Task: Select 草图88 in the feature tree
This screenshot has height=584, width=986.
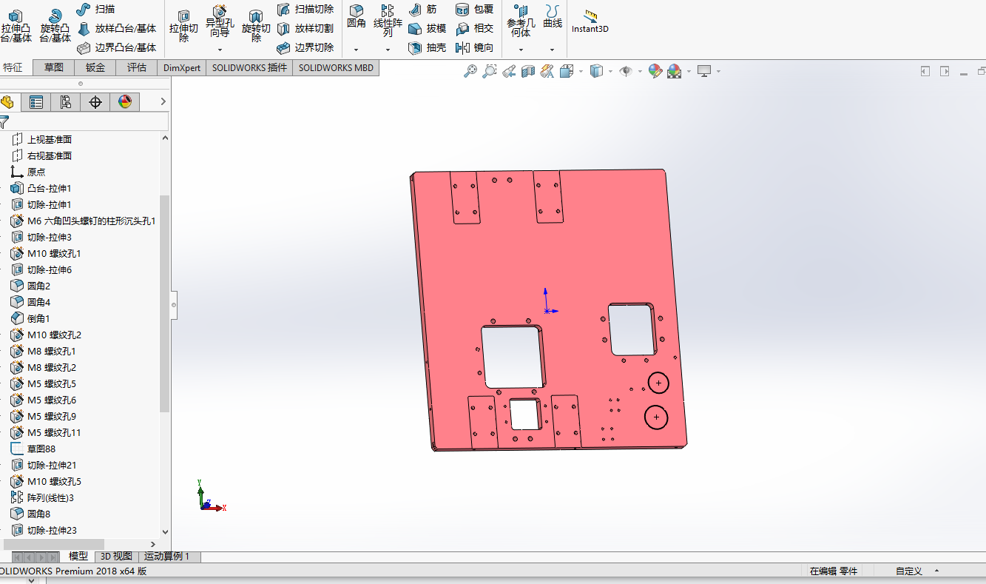Action: click(x=33, y=449)
